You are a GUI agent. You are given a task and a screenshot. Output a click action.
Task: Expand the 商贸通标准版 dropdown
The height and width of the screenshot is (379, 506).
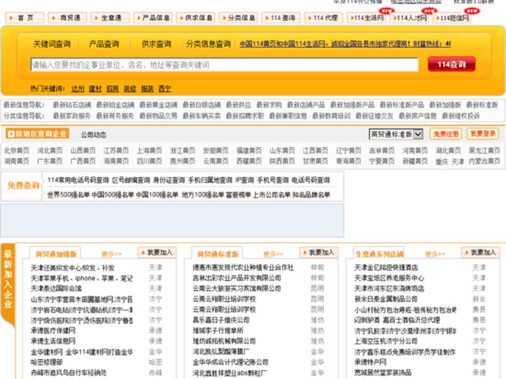pos(396,134)
